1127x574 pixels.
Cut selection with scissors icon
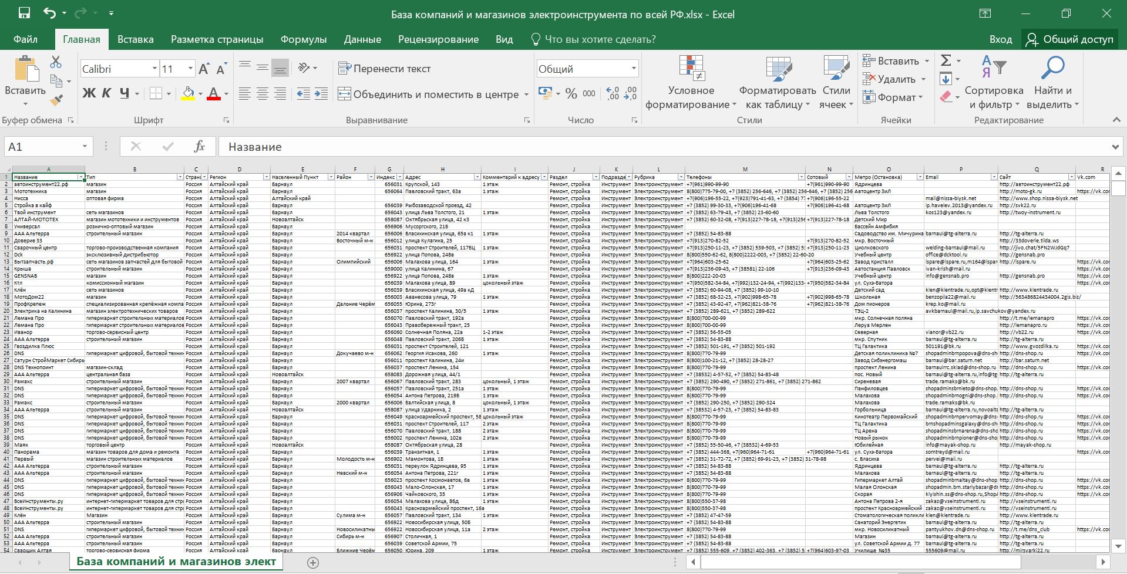(56, 62)
